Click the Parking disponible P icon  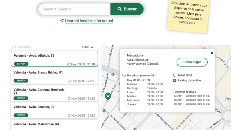click(x=174, y=80)
